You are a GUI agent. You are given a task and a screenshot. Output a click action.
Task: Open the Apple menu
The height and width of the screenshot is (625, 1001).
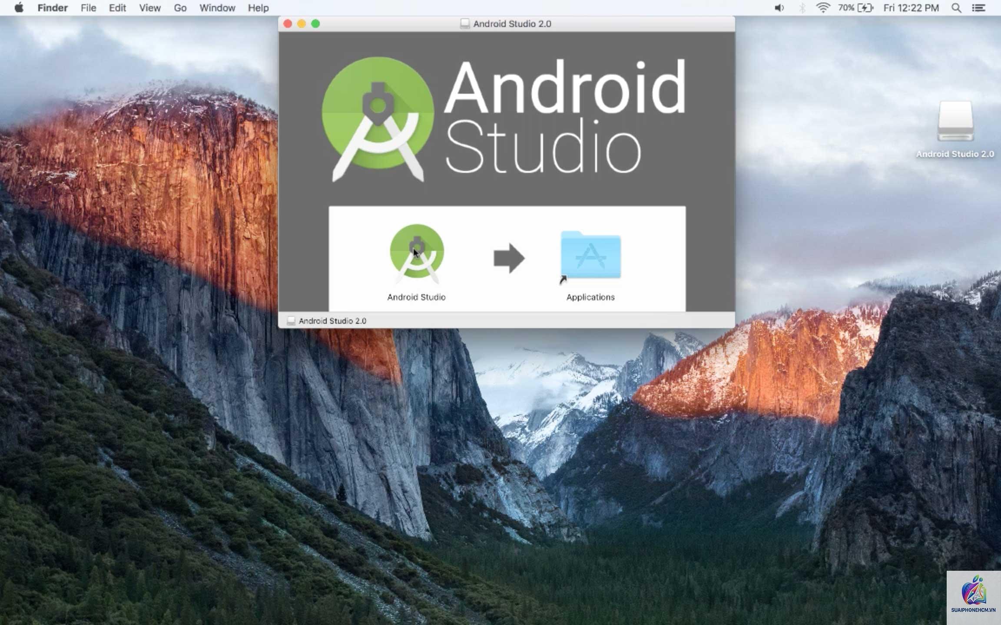click(x=19, y=8)
